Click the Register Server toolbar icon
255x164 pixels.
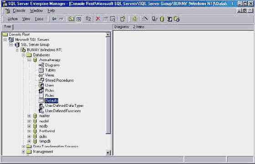(154, 19)
